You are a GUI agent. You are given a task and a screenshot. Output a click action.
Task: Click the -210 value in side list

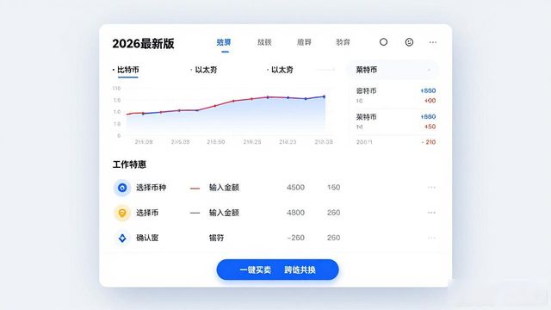click(x=429, y=142)
